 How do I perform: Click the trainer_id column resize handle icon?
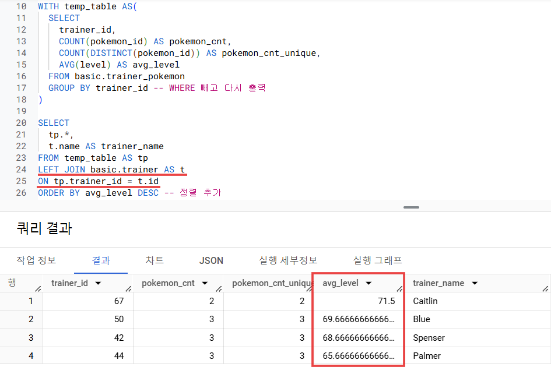tap(129, 289)
